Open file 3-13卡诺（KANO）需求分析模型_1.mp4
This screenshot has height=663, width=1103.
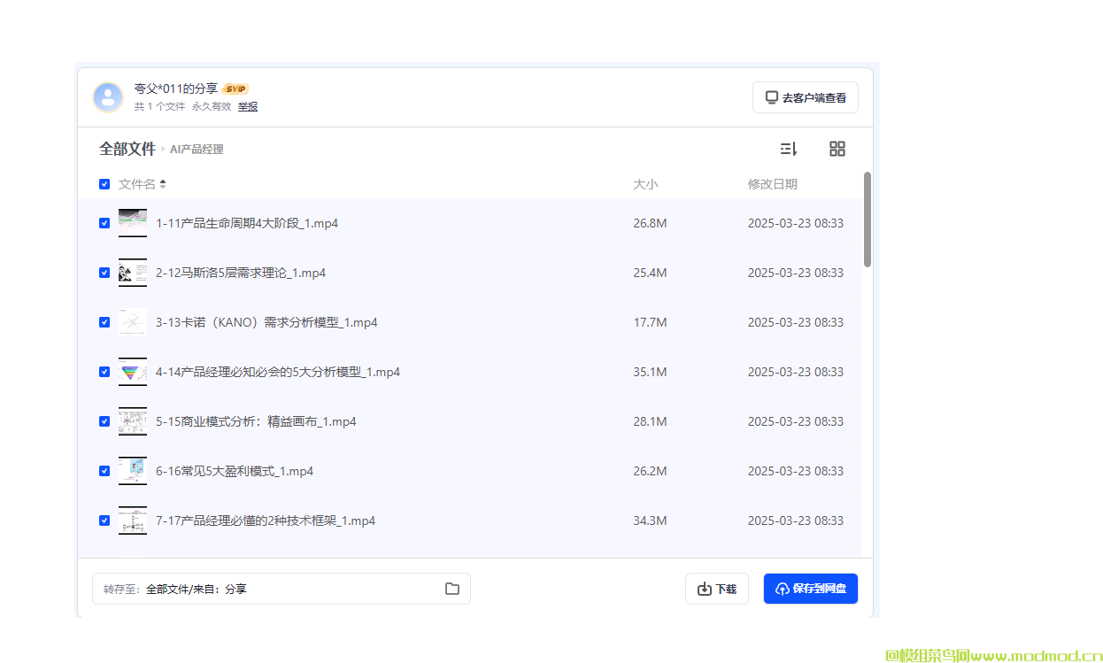point(266,322)
